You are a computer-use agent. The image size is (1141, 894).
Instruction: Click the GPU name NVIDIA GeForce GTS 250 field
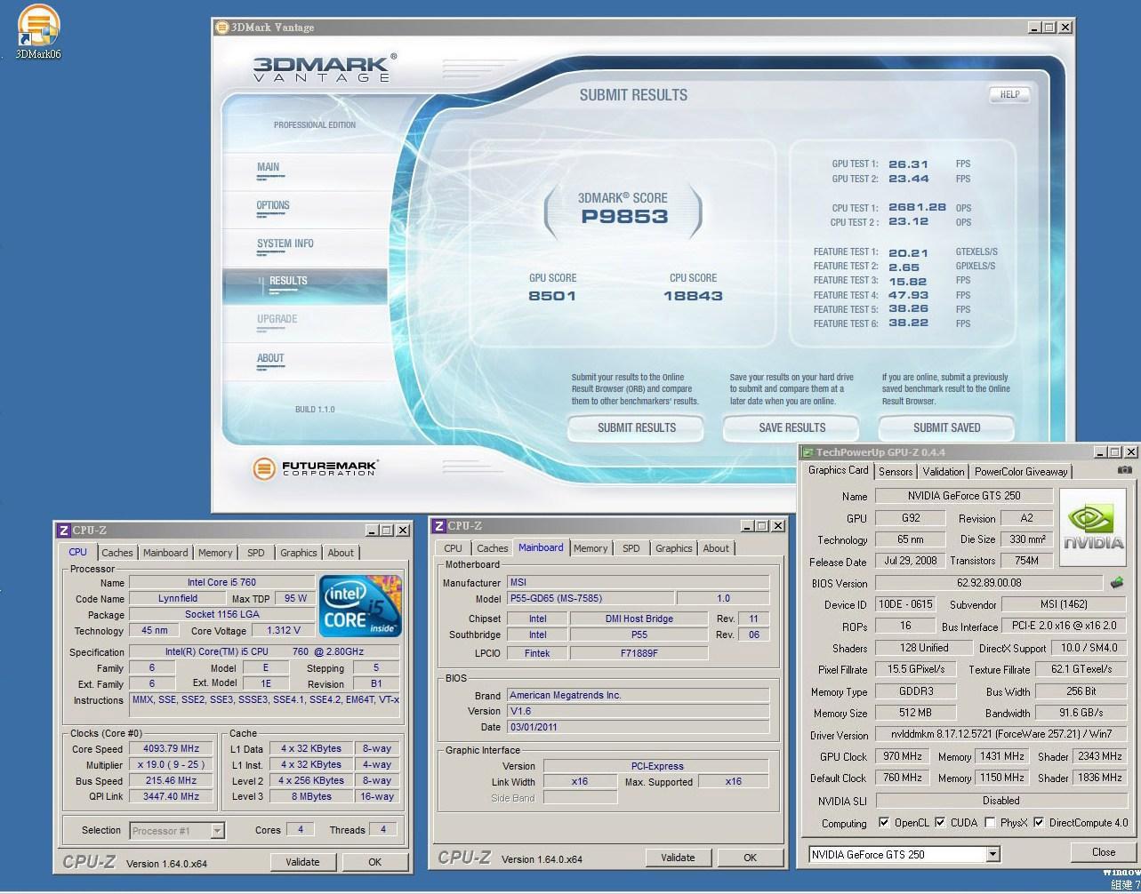tap(964, 496)
